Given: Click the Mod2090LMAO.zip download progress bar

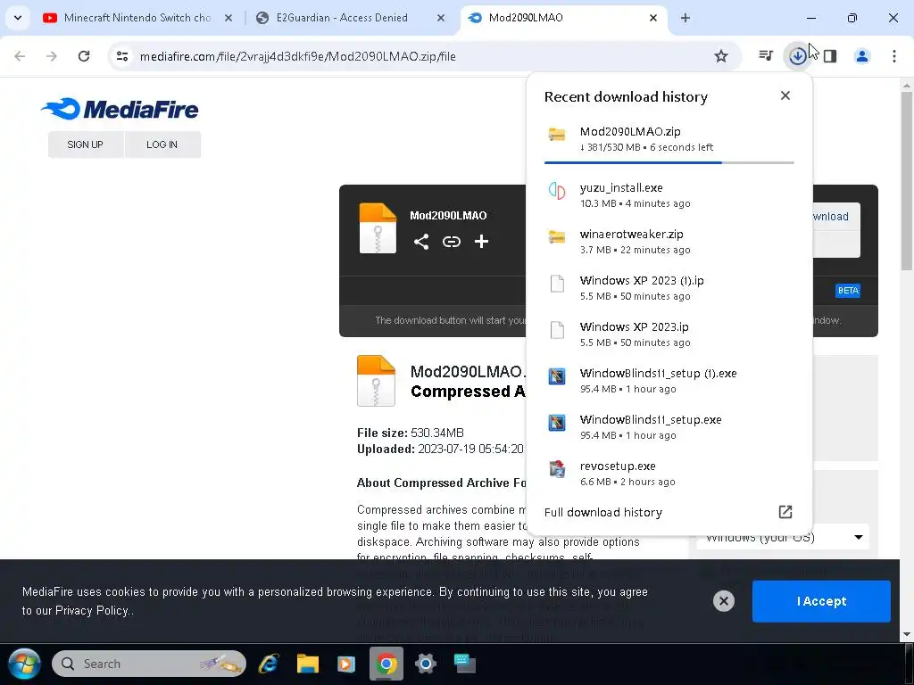Looking at the screenshot, I should (x=669, y=162).
